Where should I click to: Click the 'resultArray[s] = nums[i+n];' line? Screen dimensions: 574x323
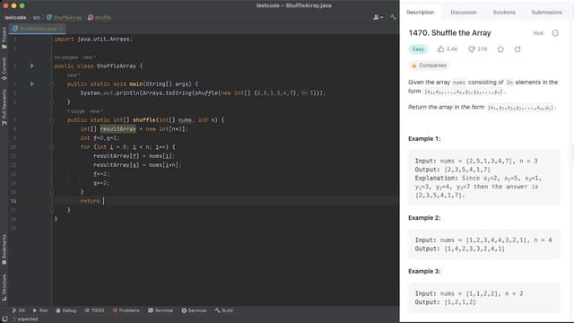click(x=137, y=165)
